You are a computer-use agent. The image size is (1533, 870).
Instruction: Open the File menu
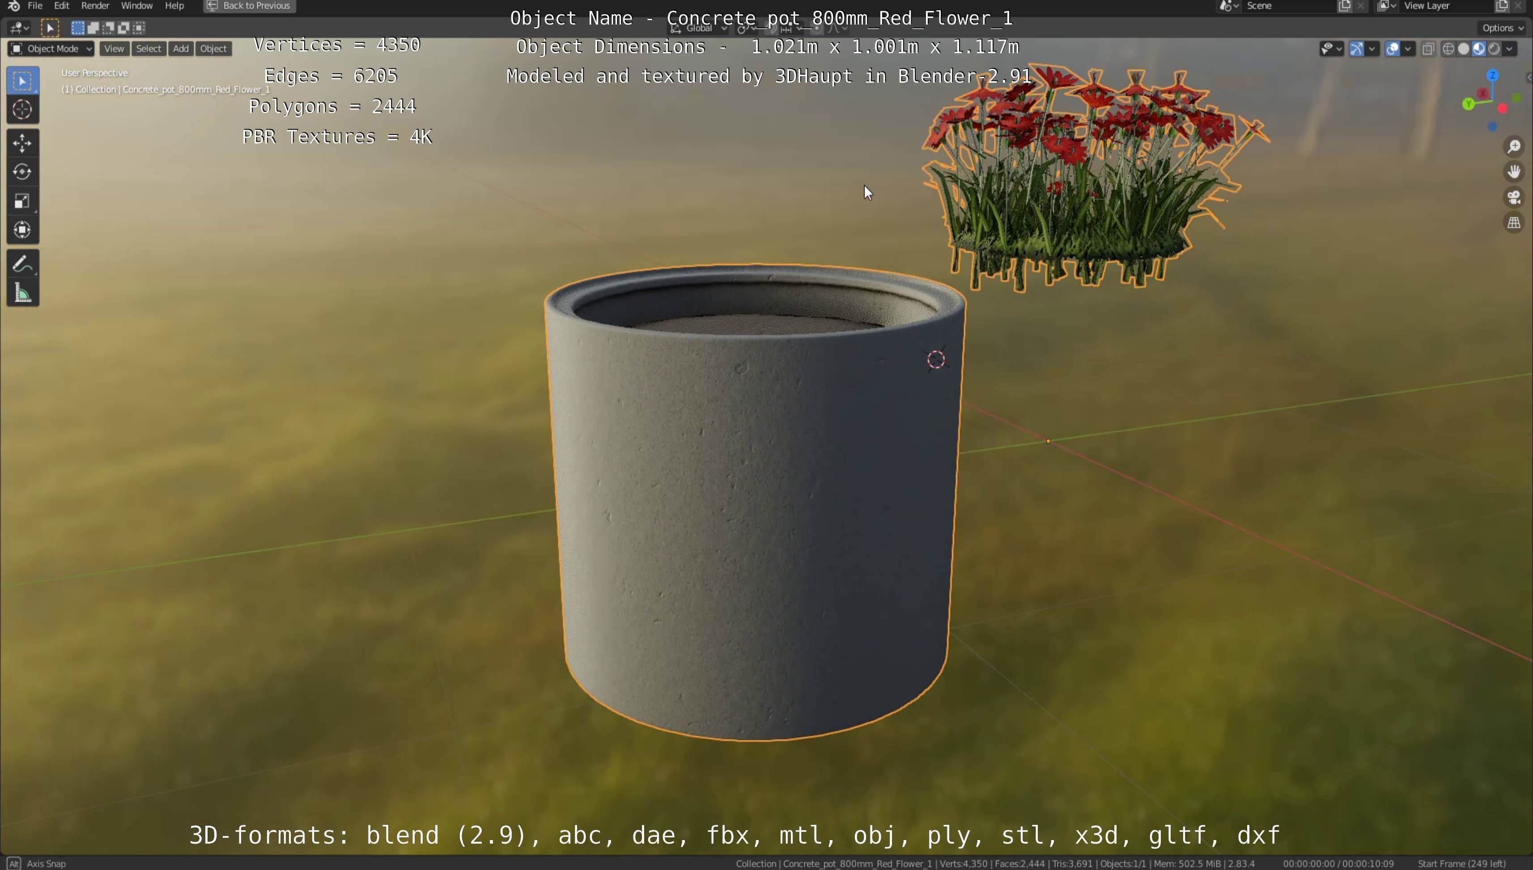coord(35,6)
